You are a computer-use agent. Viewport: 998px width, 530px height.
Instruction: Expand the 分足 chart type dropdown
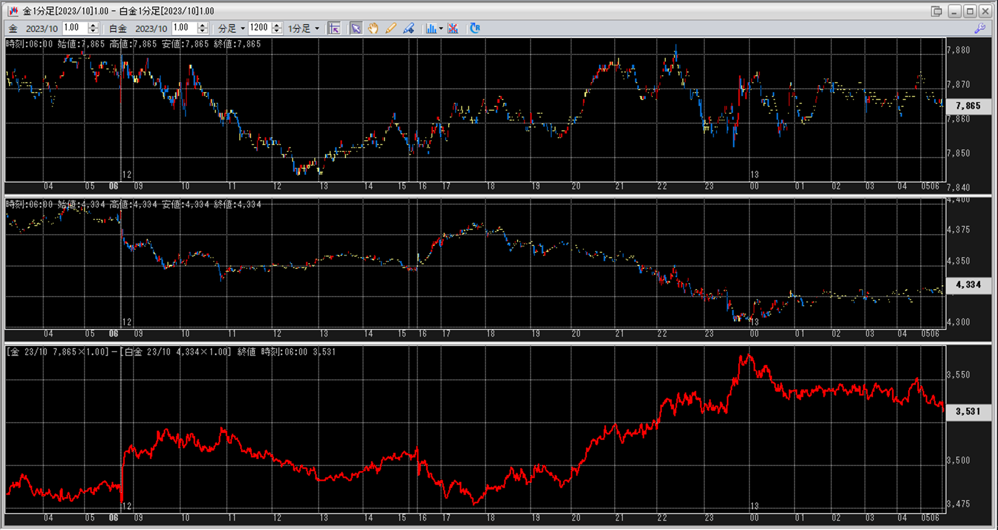pyautogui.click(x=242, y=28)
